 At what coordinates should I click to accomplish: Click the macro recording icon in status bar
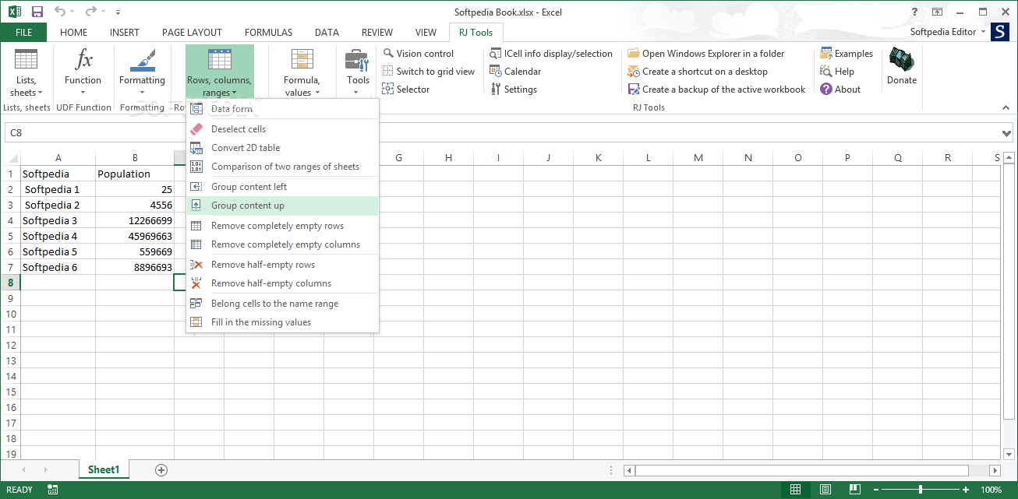click(53, 490)
